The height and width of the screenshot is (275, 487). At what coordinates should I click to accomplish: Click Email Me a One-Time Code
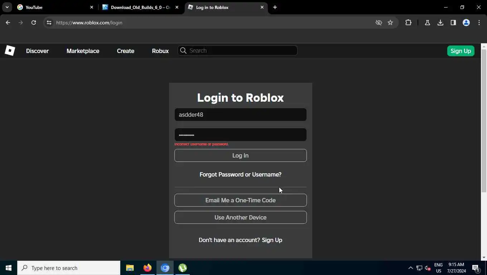pos(240,200)
